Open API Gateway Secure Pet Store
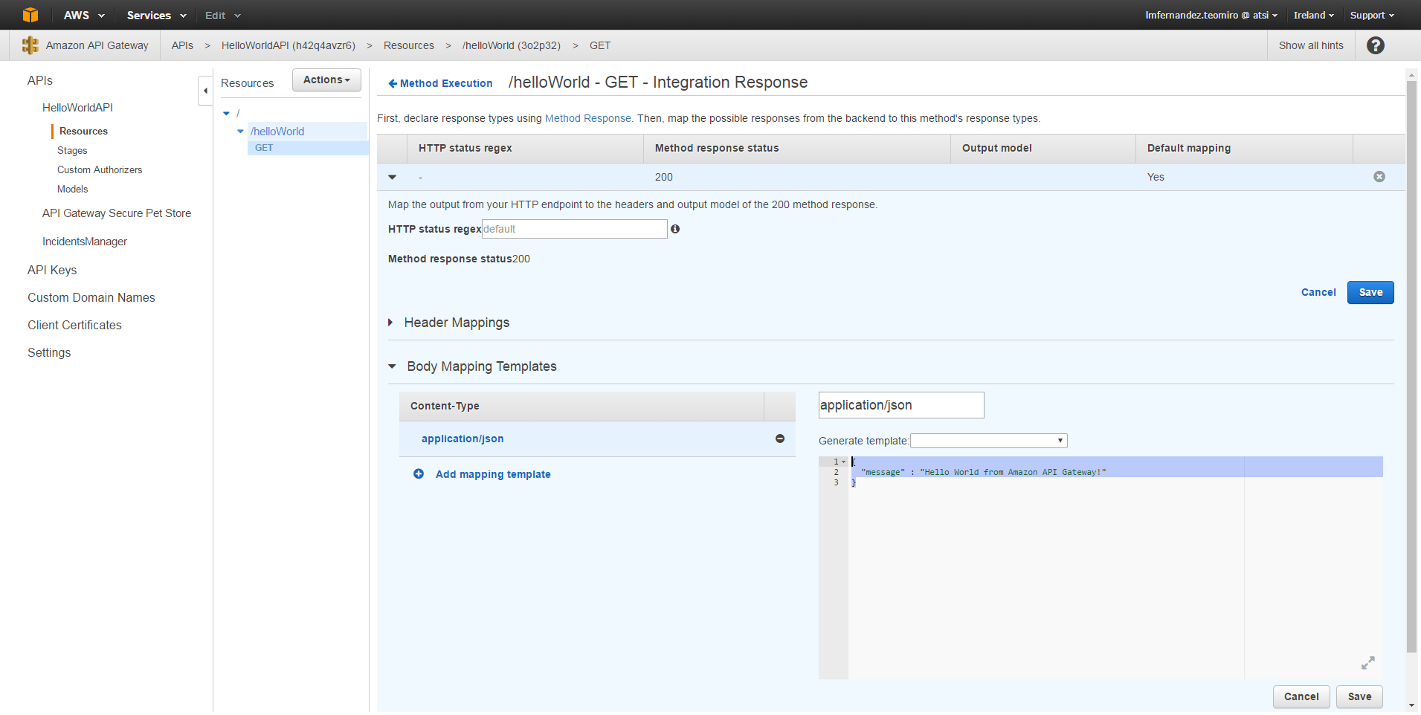The image size is (1421, 715). (117, 213)
